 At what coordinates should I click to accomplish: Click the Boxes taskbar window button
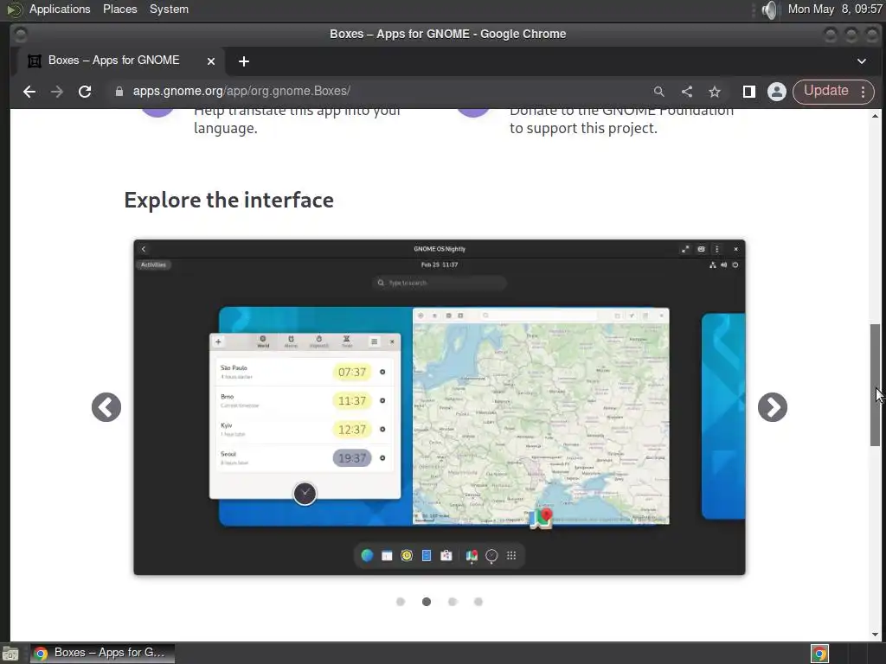102,653
